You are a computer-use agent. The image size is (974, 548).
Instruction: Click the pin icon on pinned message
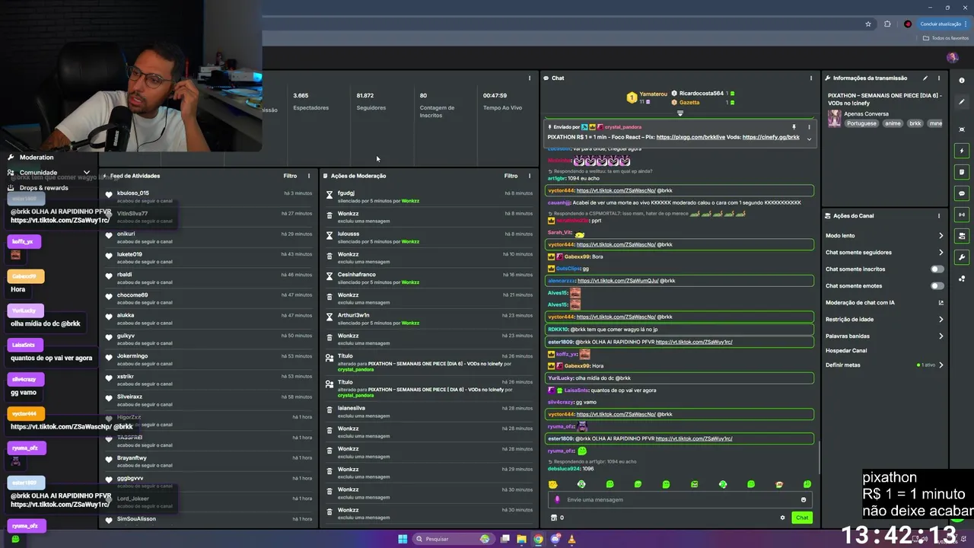pos(794,127)
